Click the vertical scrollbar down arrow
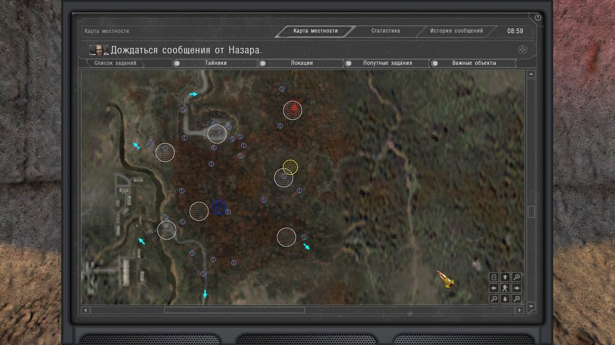The height and width of the screenshot is (345, 615). click(531, 306)
